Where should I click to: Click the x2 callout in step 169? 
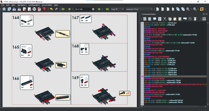(x=124, y=93)
